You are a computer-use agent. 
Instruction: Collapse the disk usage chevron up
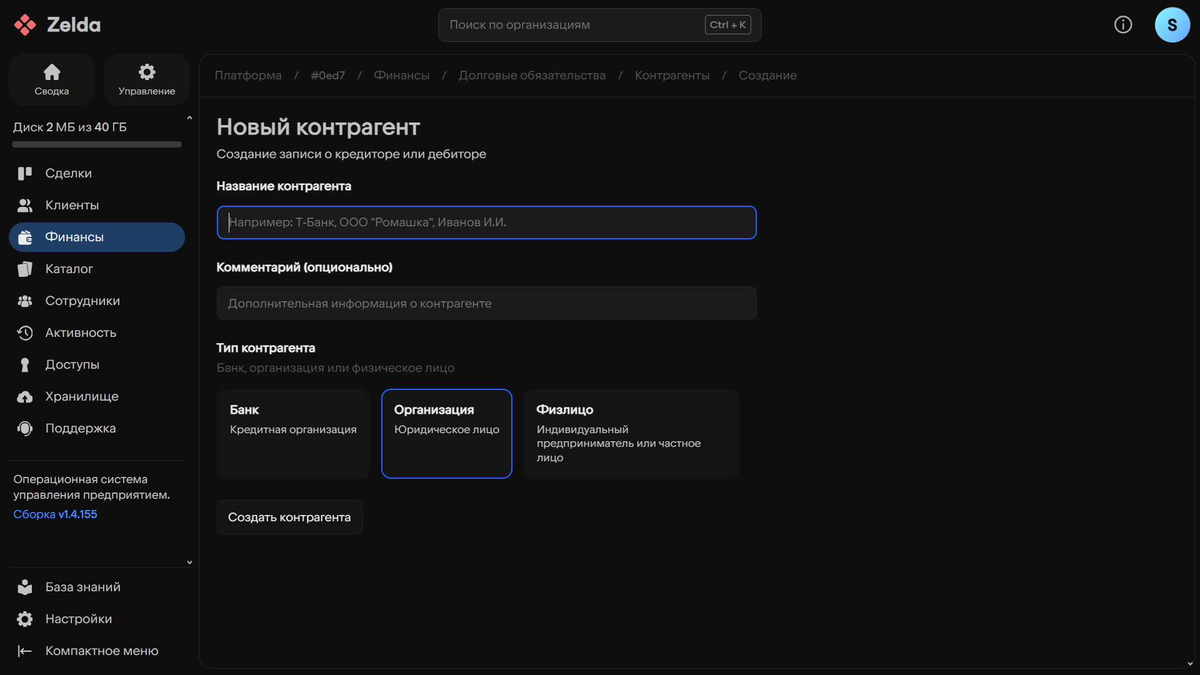click(189, 117)
